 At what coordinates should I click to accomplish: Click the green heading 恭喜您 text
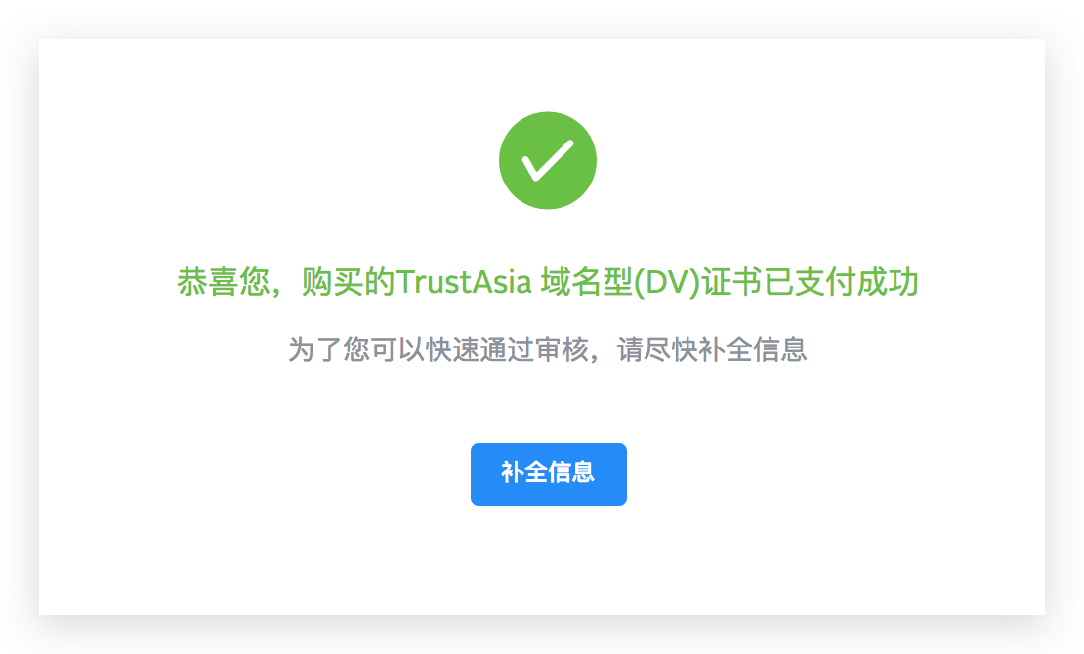(223, 282)
